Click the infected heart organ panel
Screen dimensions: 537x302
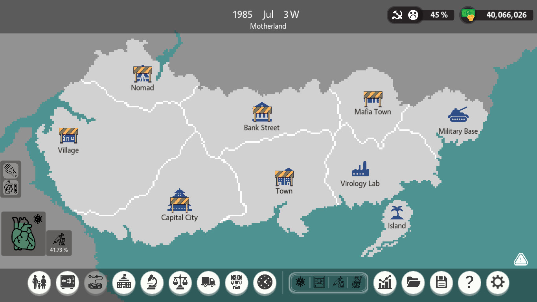(x=24, y=234)
